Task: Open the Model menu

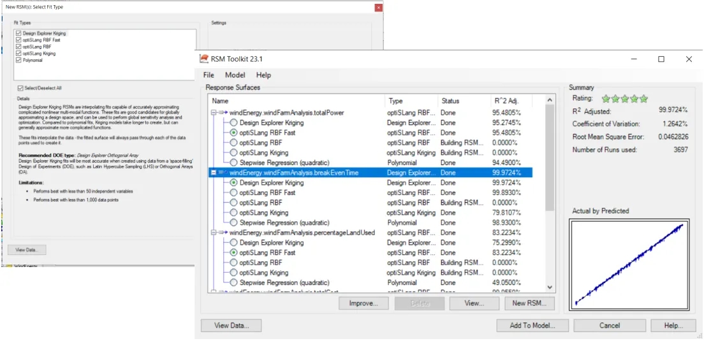Action: click(235, 75)
